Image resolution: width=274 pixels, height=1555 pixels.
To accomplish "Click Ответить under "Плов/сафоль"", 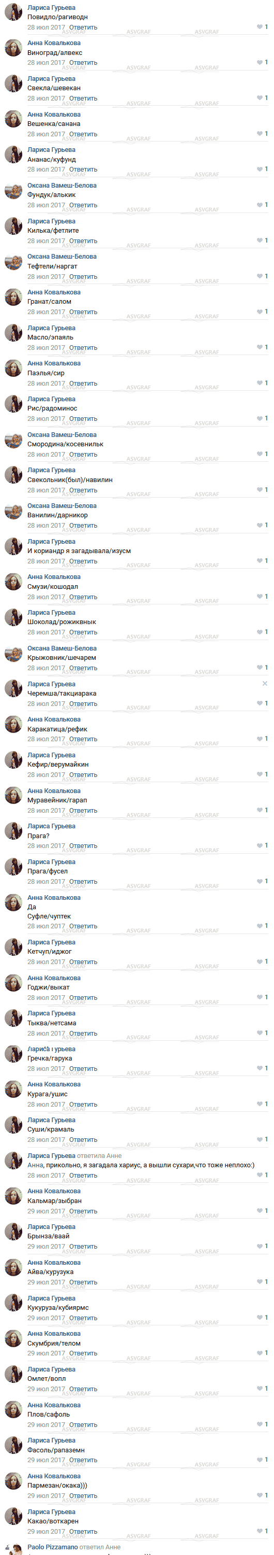I will tap(83, 1425).
